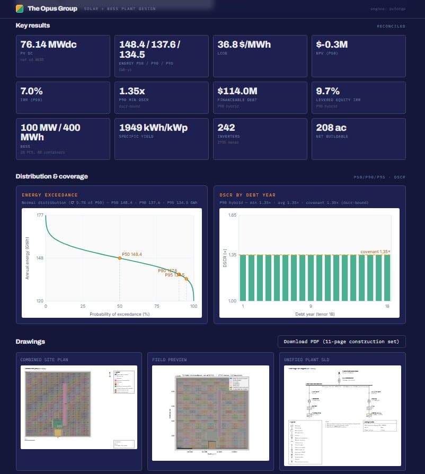The width and height of the screenshot is (425, 474).
Task: Download the 11-page construction set PDF
Action: tap(341, 342)
